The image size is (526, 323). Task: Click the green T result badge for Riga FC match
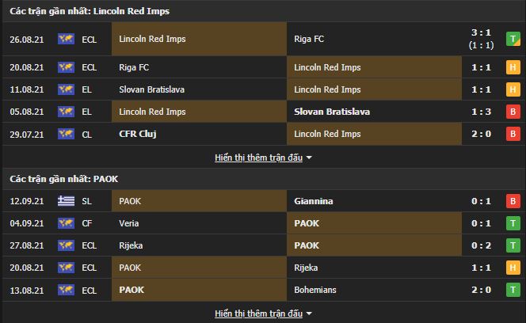coord(513,38)
